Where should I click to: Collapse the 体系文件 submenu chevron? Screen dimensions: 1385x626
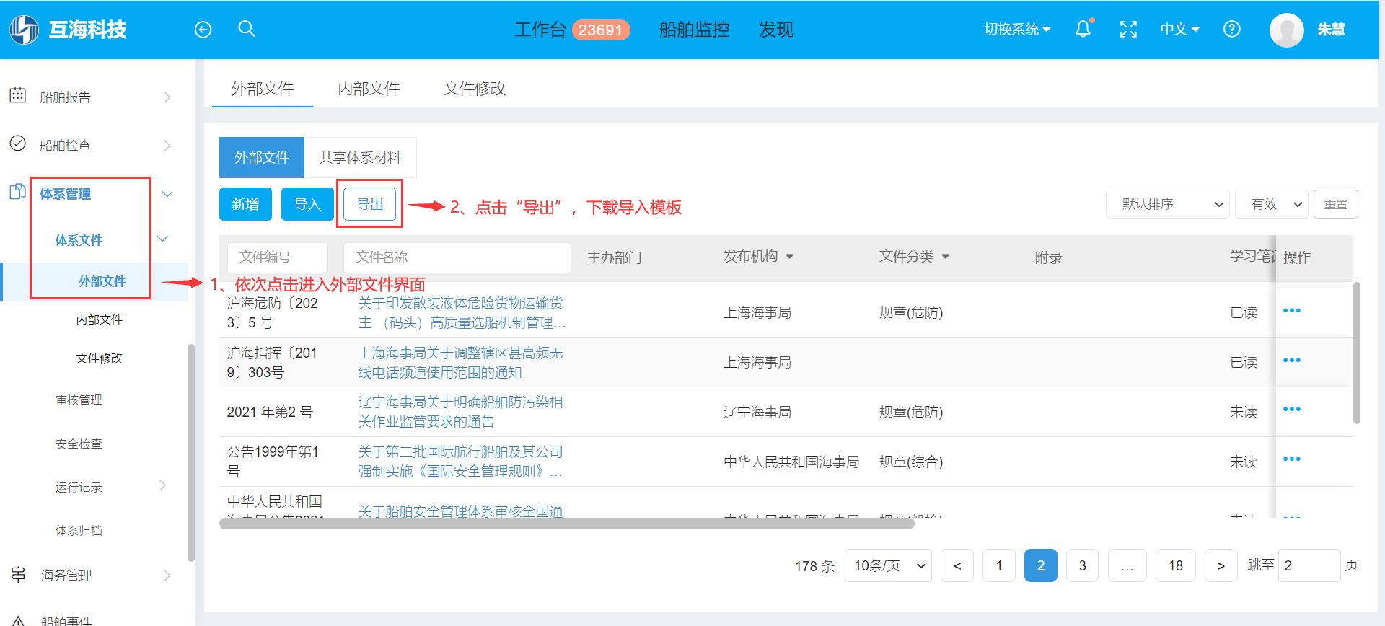coord(162,239)
